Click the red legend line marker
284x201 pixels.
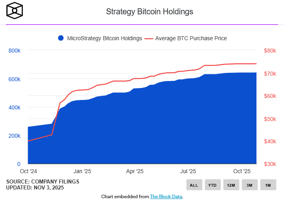point(149,38)
